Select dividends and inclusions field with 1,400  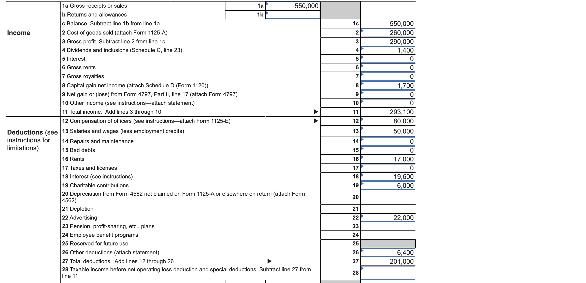tap(388, 50)
